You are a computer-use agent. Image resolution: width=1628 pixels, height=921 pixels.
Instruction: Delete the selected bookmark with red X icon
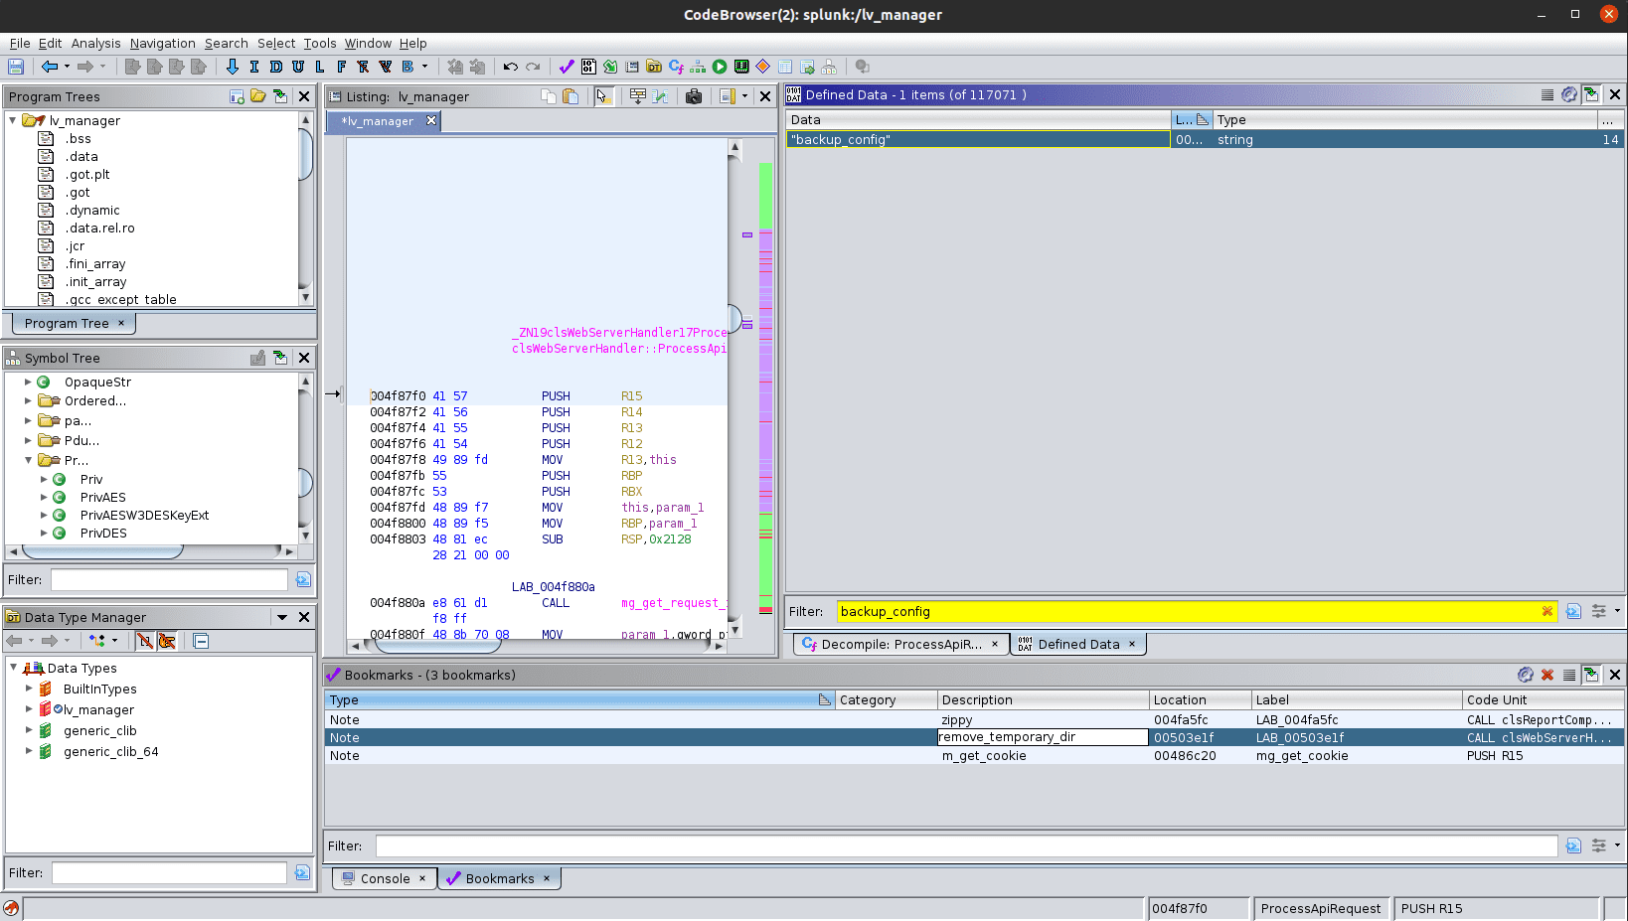click(x=1547, y=675)
